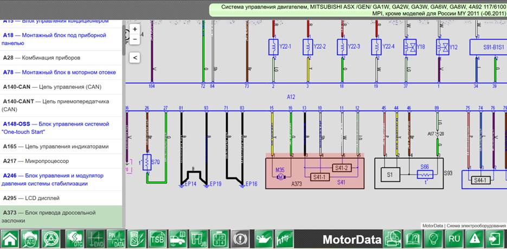507x249 pixels.
Task: Collapse the sidebar with the < button
Action: 135,58
